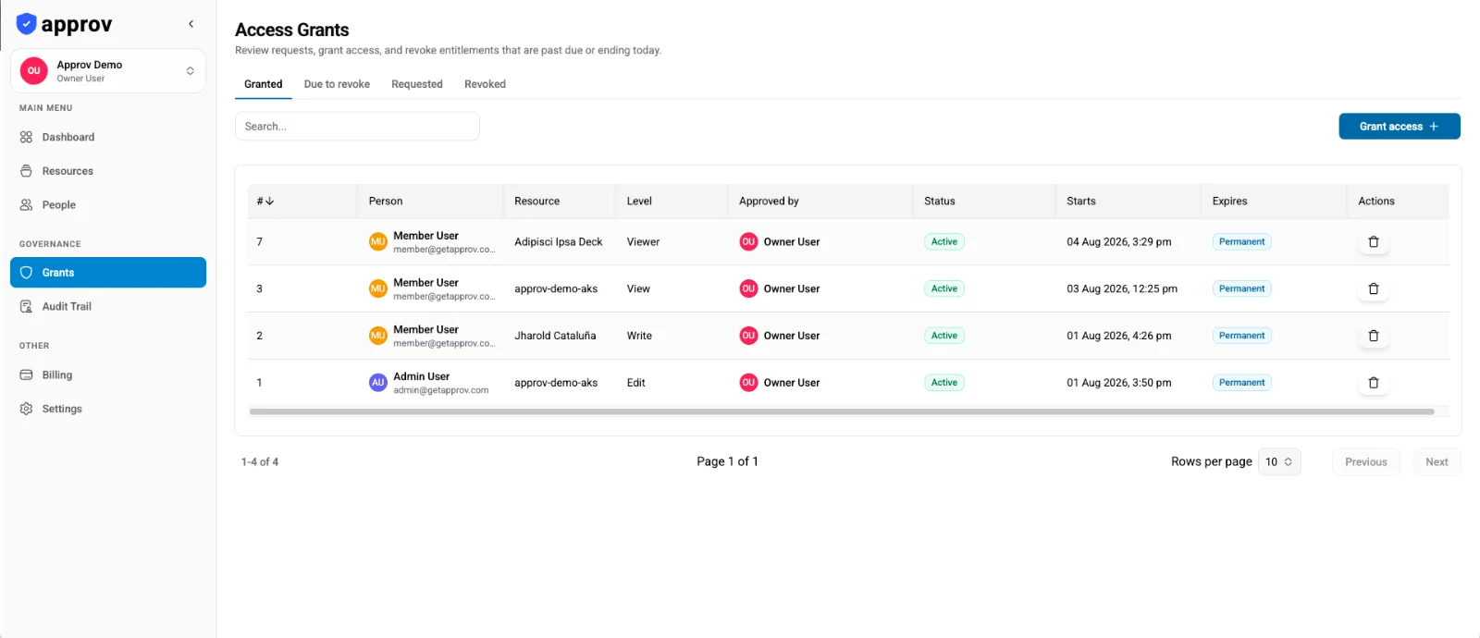Click Active status badge for Adipisci Ipsa Deck
Viewport: 1480px width, 638px height.
click(x=944, y=242)
